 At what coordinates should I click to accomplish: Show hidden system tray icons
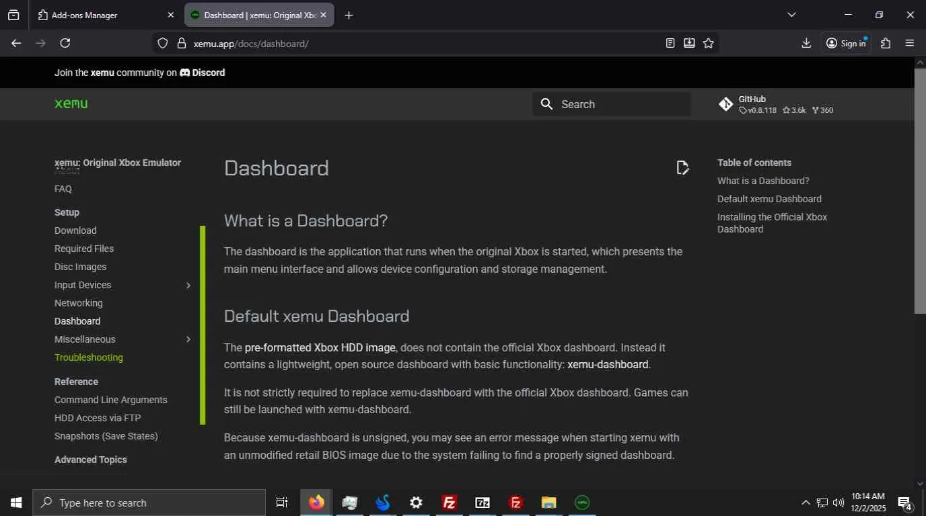click(x=806, y=503)
